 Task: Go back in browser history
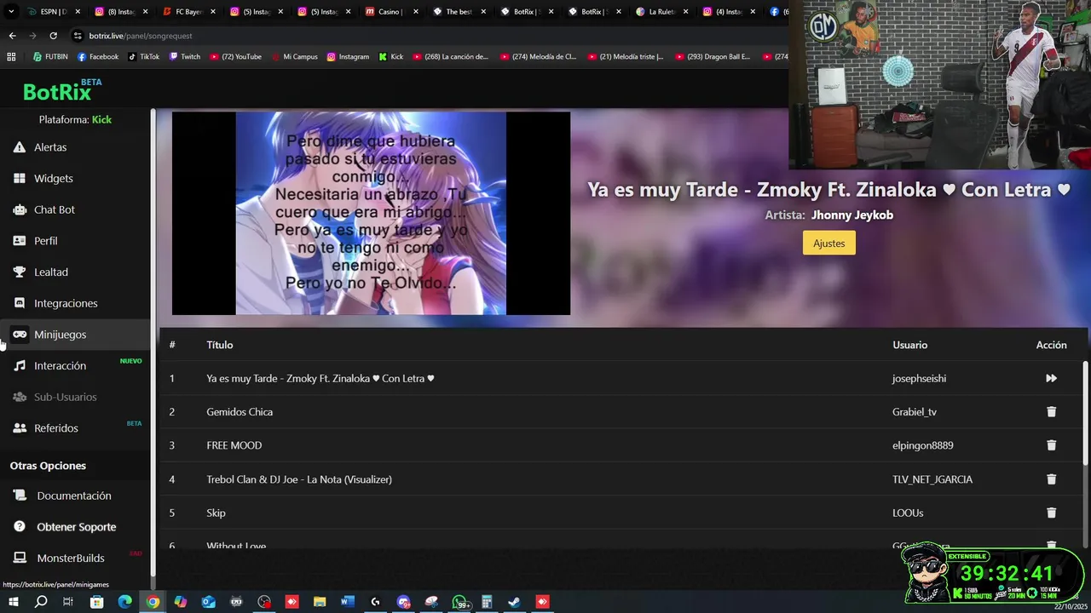pos(12,36)
